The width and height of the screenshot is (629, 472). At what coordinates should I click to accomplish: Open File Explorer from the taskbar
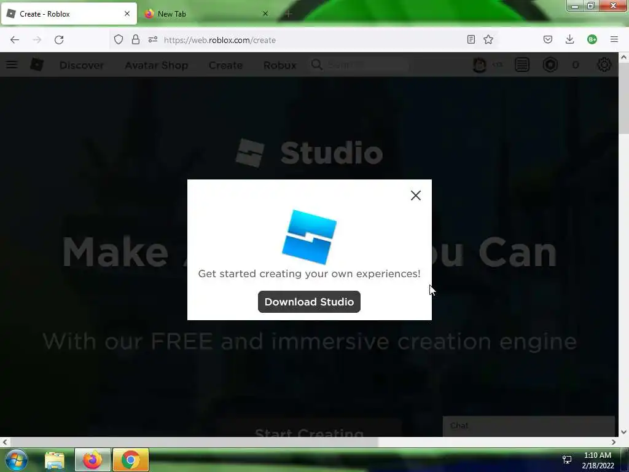pyautogui.click(x=55, y=460)
